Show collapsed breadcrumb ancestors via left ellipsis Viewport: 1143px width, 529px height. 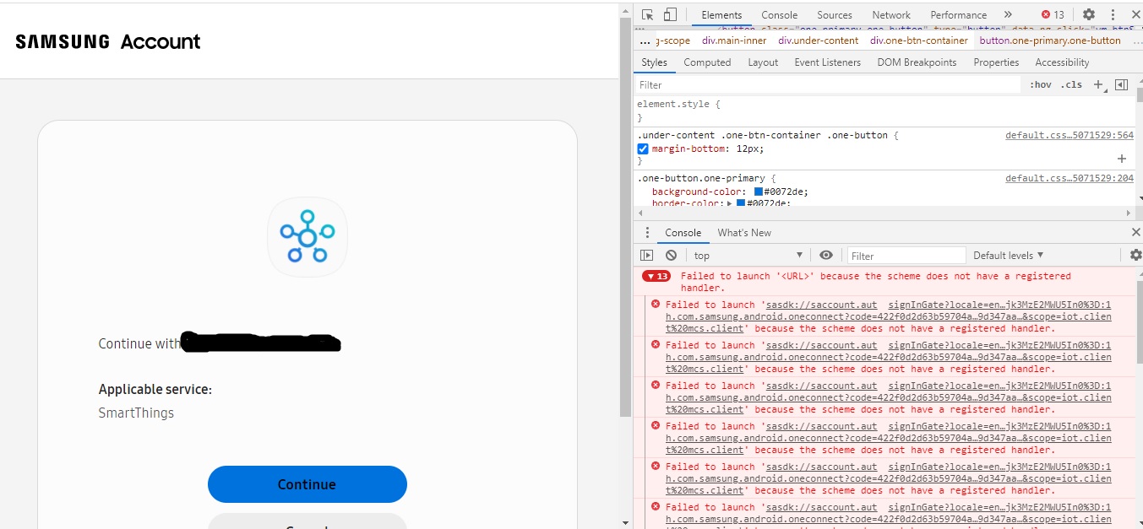[645, 40]
